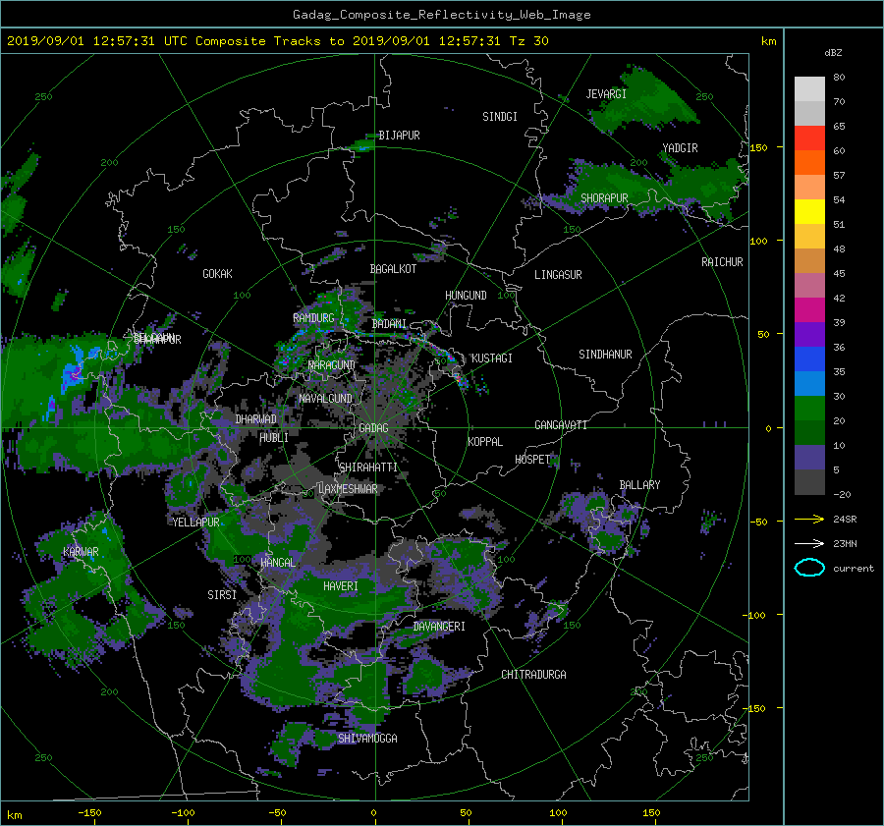This screenshot has width=884, height=826.
Task: Click the GANGAVATI city label
Action: (x=561, y=425)
